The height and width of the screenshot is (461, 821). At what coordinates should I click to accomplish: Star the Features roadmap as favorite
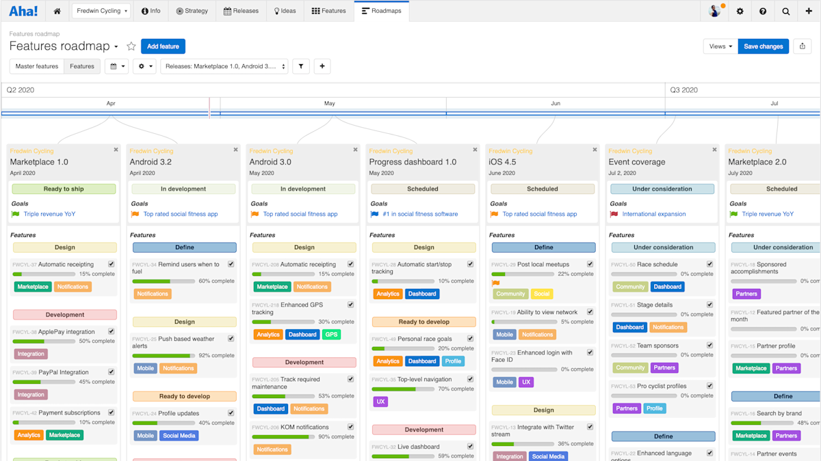click(x=131, y=46)
